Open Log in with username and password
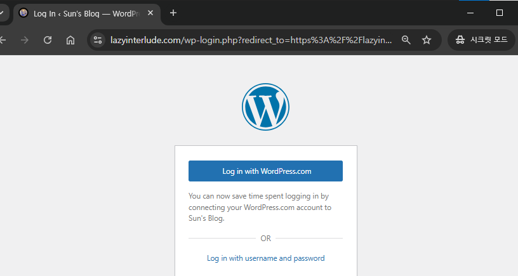518x276 pixels. click(265, 258)
